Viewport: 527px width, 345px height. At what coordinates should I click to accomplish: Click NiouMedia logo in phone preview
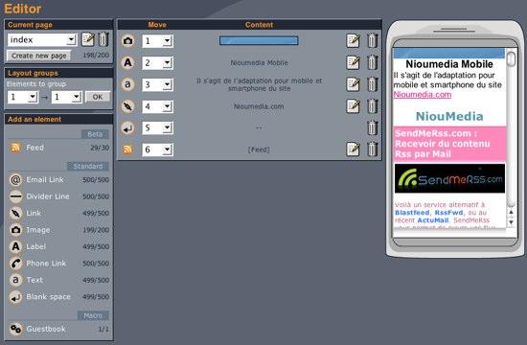449,116
